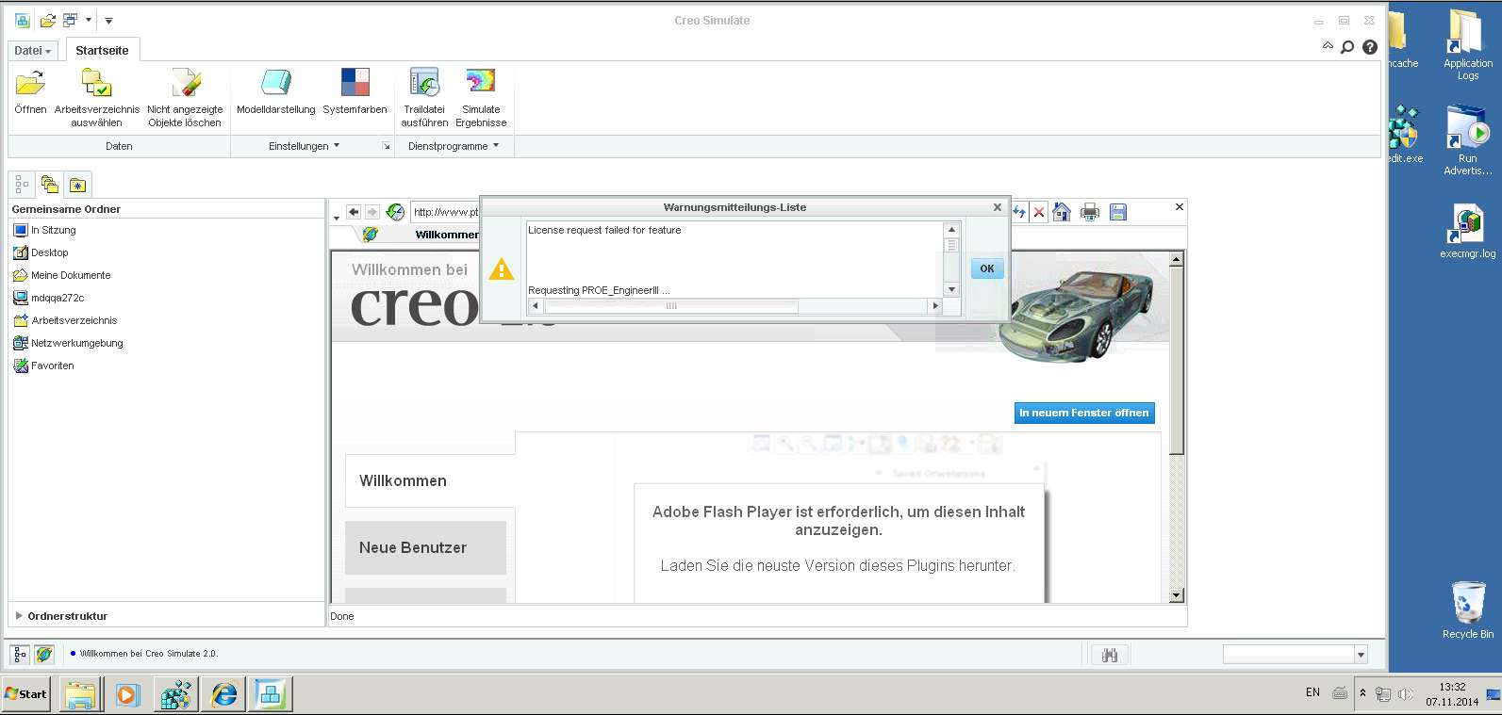The width and height of the screenshot is (1502, 715).
Task: Click the browser print icon
Action: coord(1090,212)
